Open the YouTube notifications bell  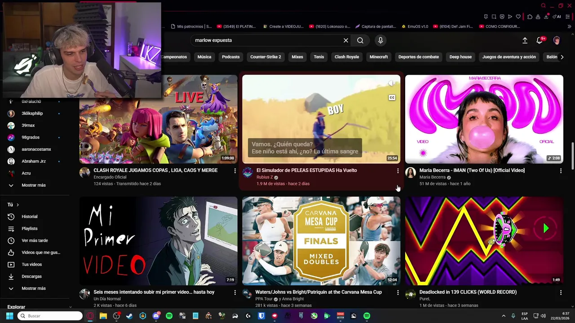[x=540, y=40]
